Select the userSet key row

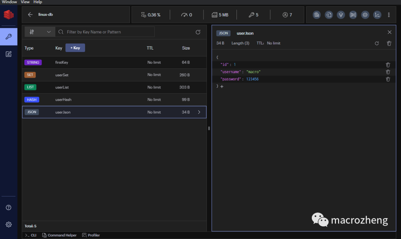tap(114, 75)
